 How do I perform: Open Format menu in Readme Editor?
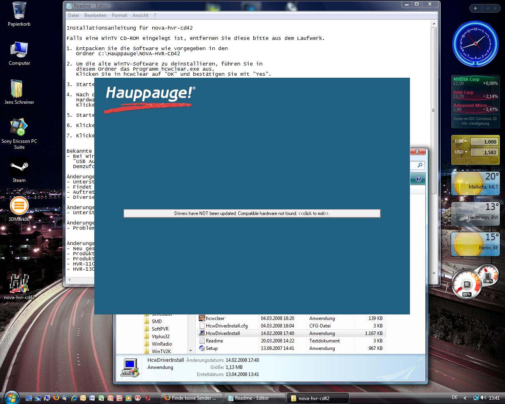point(120,15)
